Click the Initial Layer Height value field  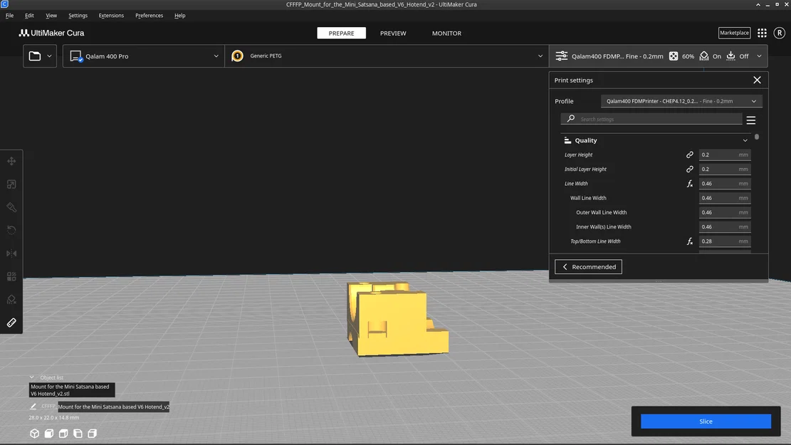click(724, 169)
